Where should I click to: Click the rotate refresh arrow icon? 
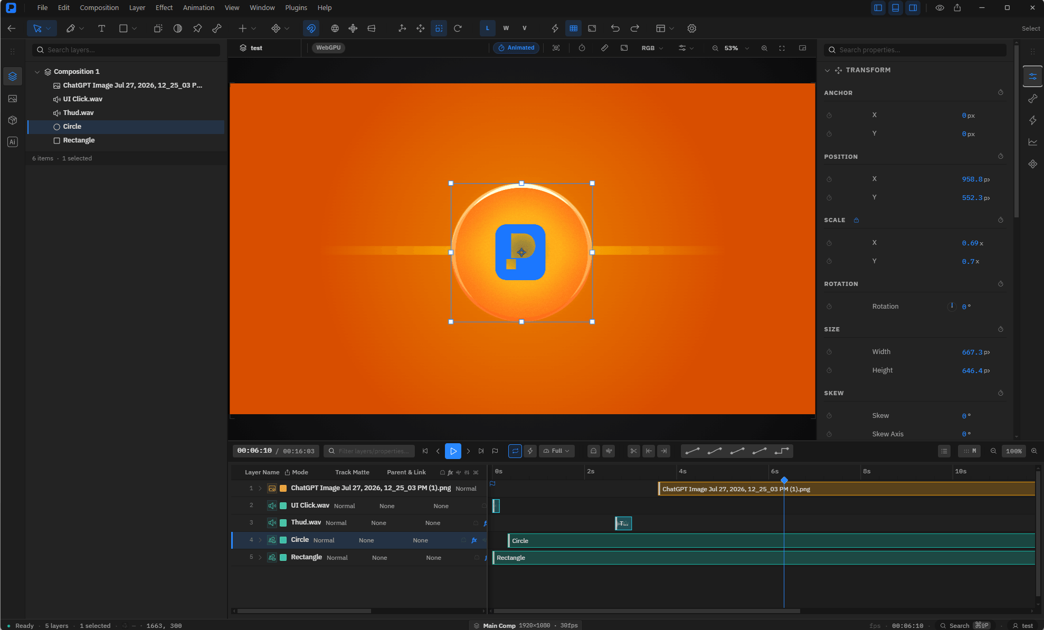[458, 28]
